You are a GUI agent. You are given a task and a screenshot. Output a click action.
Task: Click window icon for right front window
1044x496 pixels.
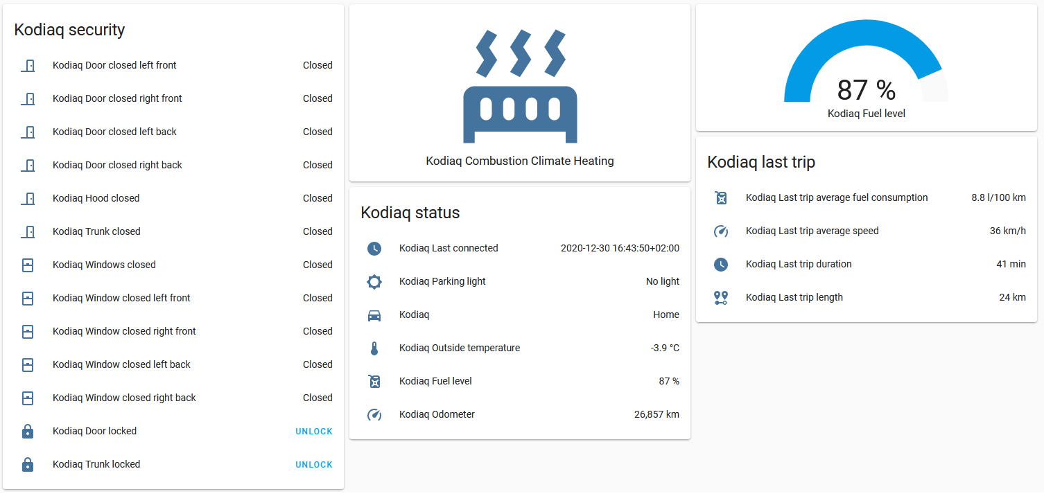28,331
